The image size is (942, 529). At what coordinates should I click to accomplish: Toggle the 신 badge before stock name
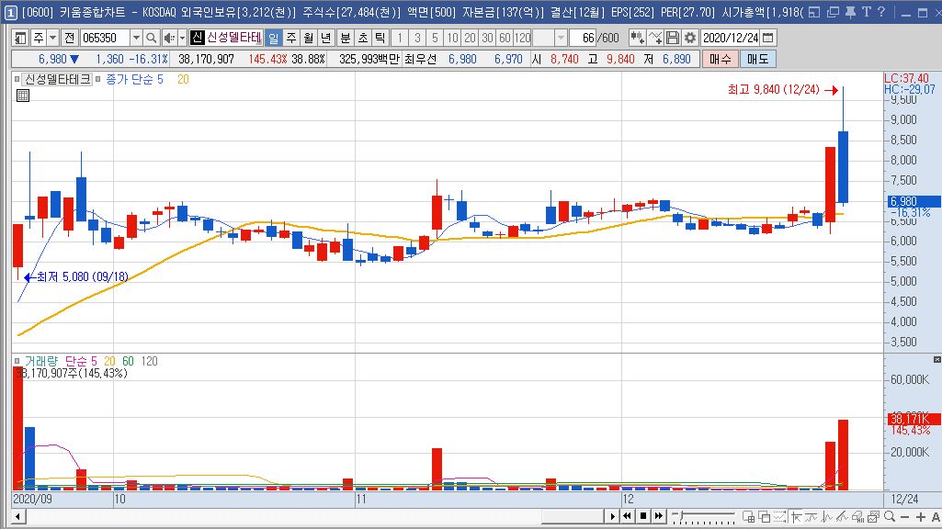tap(197, 38)
